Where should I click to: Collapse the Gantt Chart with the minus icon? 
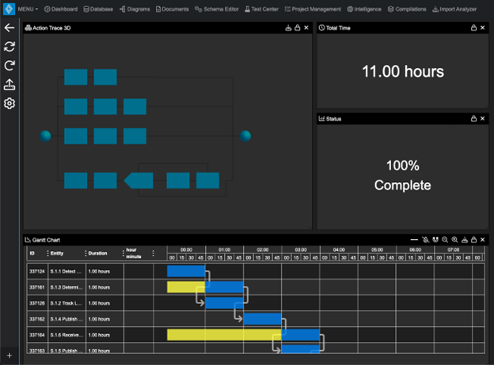(414, 240)
